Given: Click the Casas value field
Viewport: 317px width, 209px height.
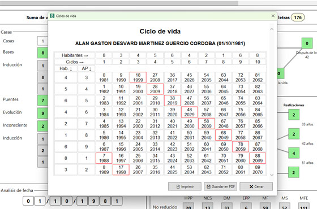Looking at the screenshot, I should point(42,41).
